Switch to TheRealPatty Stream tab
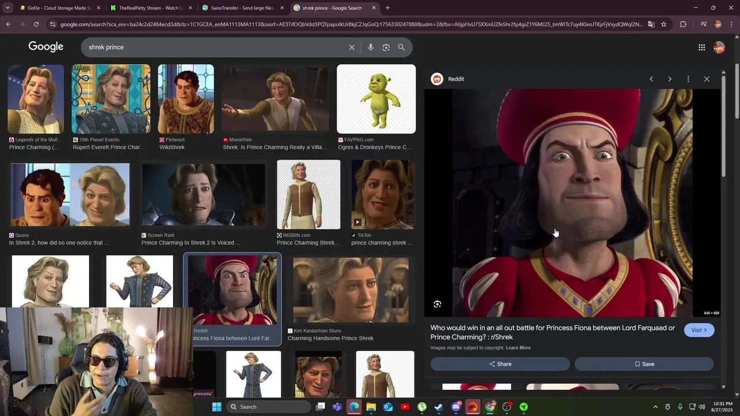The height and width of the screenshot is (416, 740). (151, 8)
